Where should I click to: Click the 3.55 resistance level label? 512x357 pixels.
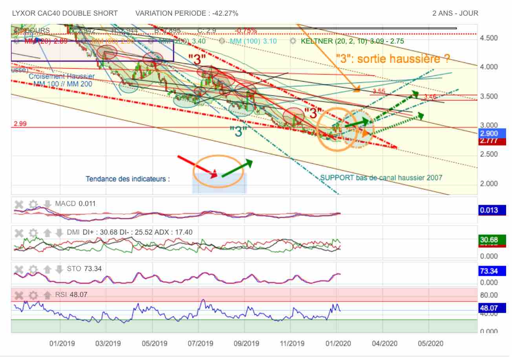379,91
